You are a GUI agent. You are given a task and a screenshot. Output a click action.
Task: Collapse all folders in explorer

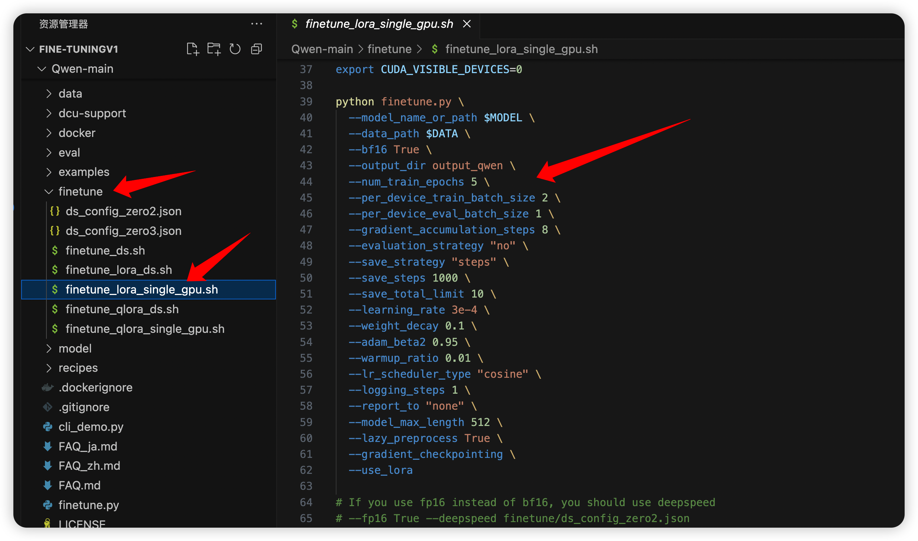click(x=257, y=49)
